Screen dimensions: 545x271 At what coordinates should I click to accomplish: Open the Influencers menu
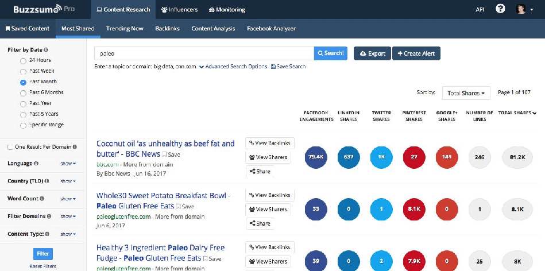pos(179,10)
